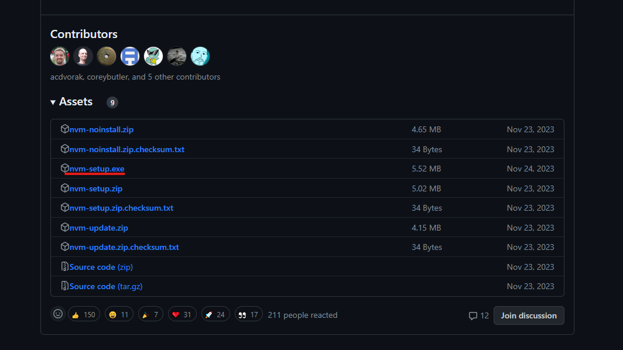
Task: Click the '211 people reacted' text
Action: coord(303,315)
